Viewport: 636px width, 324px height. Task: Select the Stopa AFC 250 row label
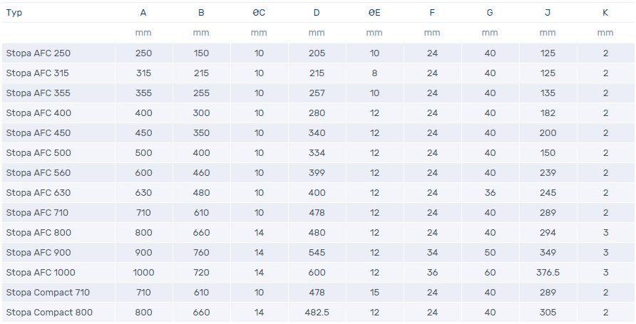coord(39,53)
